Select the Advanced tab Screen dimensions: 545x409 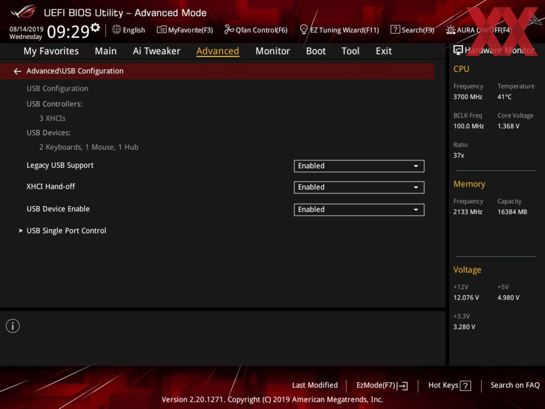click(218, 51)
